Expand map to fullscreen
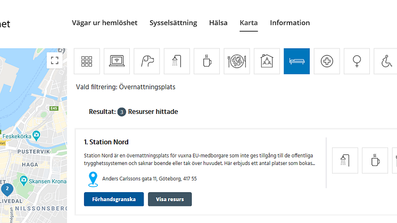The height and width of the screenshot is (223, 397). click(x=54, y=61)
